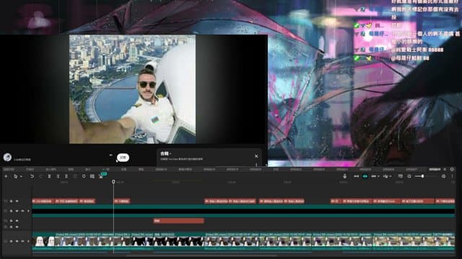Toggle eye visibility on the single red clip's track
The width and height of the screenshot is (462, 259).
tap(17, 221)
